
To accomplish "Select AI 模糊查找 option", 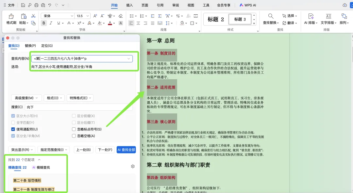I will tap(41, 167).
